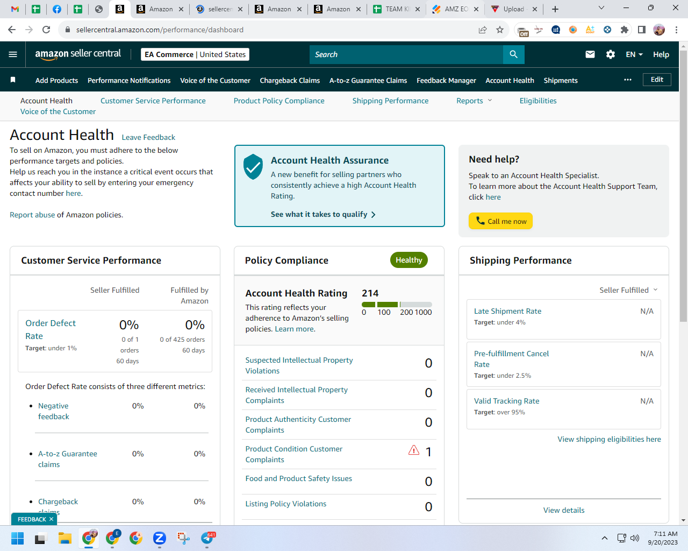The image size is (688, 551).
Task: Click the search magnifier button
Action: pos(513,54)
